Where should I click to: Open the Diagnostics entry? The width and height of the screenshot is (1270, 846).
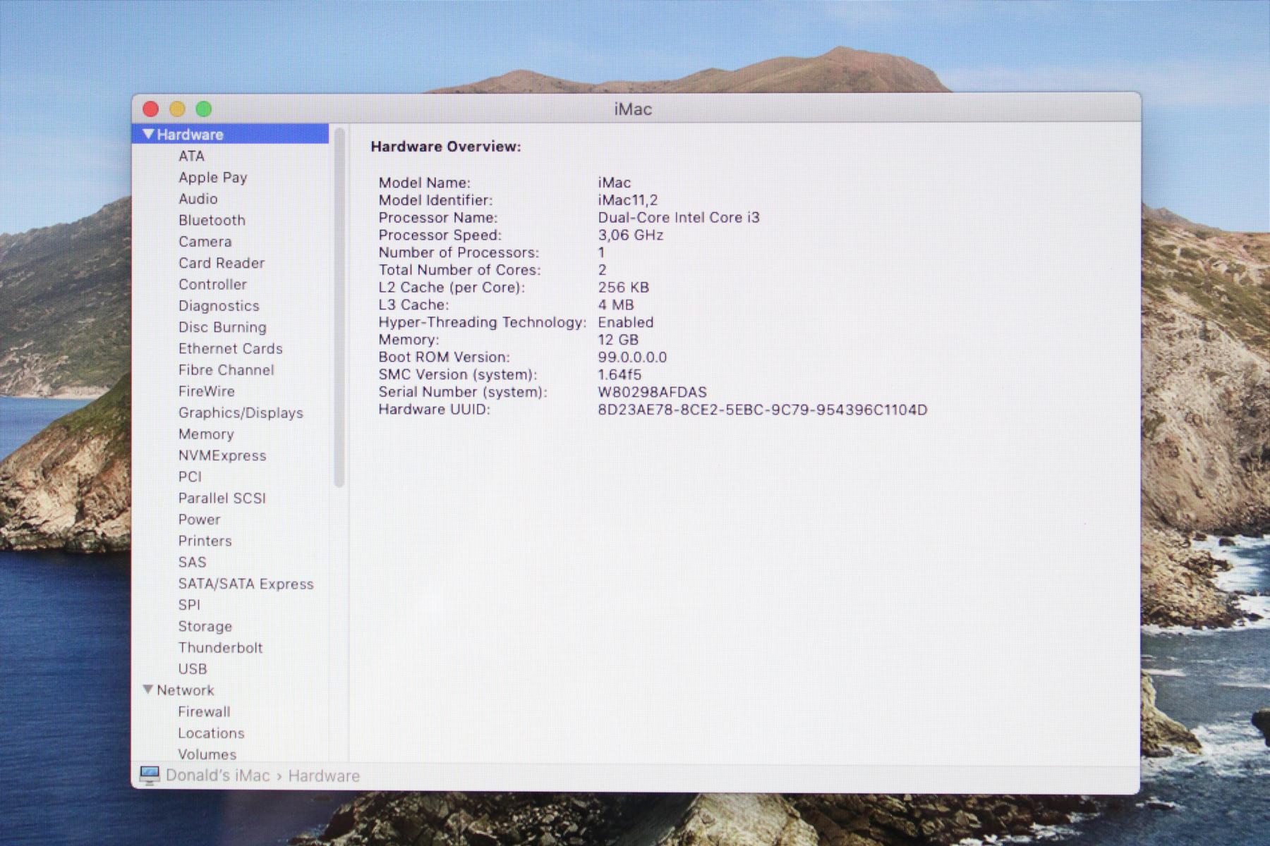tap(219, 306)
